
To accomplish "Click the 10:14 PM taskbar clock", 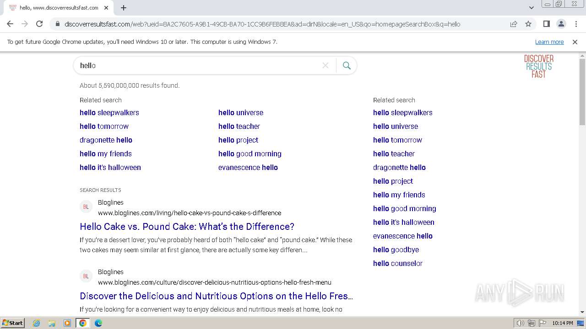I will point(562,323).
